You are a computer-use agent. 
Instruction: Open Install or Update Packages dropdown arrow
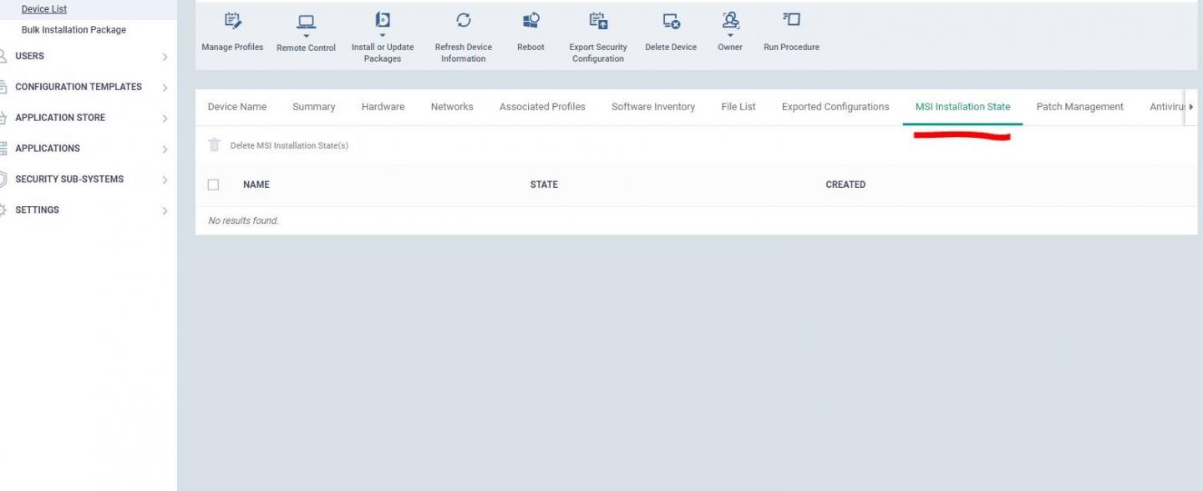pyautogui.click(x=383, y=35)
